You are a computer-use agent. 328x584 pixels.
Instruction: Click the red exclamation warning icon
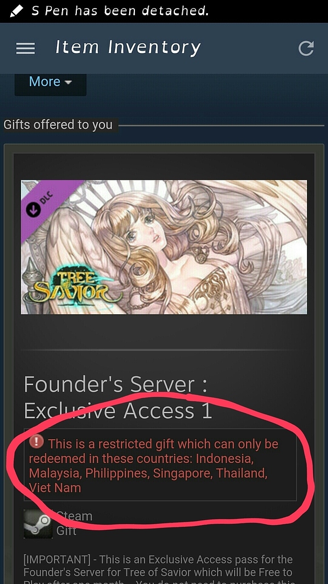36,442
